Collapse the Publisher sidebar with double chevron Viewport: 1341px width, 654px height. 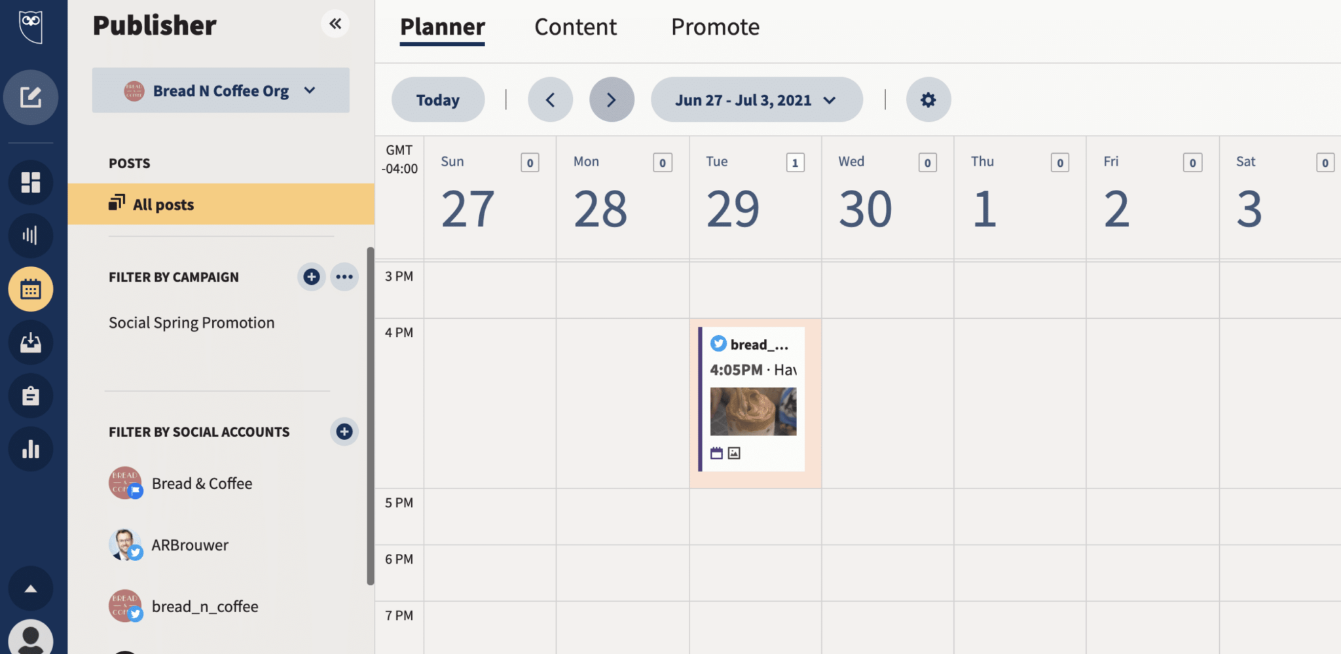click(335, 24)
